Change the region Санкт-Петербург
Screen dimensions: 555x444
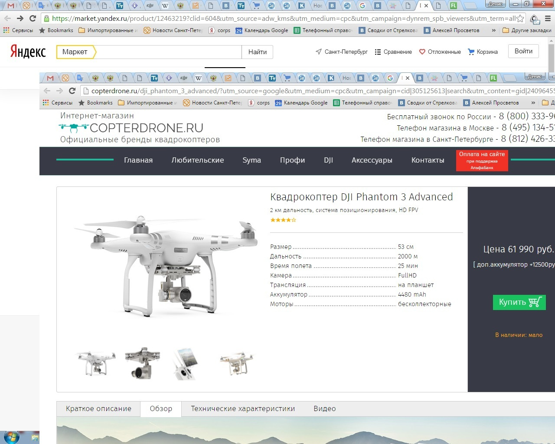[x=342, y=52]
